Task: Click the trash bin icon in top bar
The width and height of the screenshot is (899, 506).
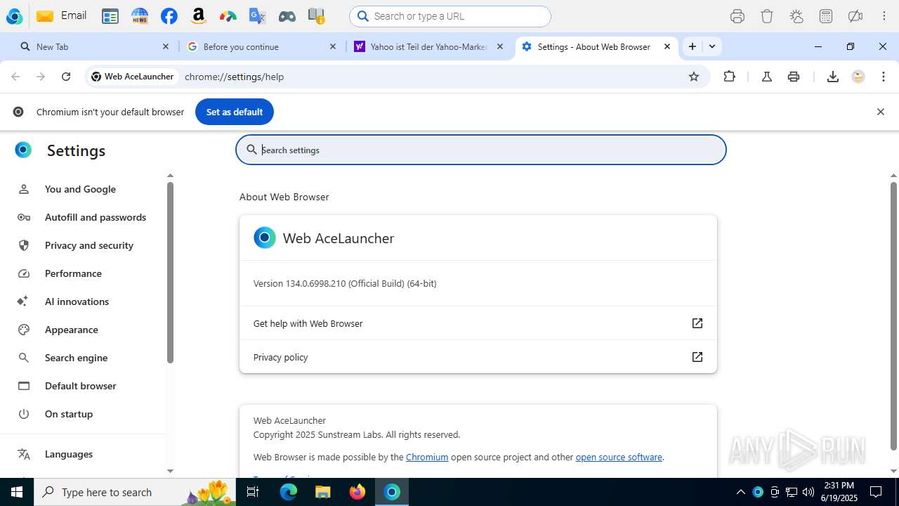Action: click(767, 16)
